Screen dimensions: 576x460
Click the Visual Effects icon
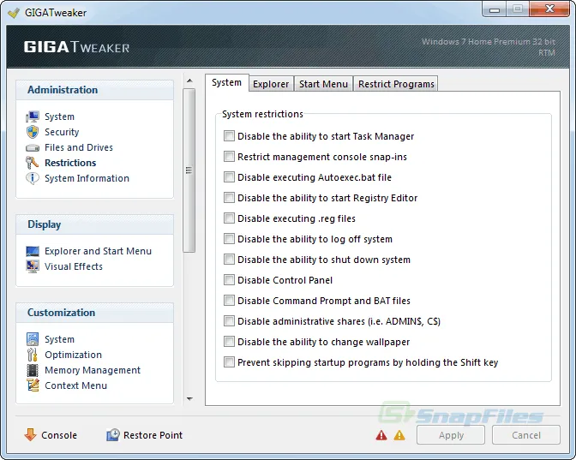(x=33, y=266)
